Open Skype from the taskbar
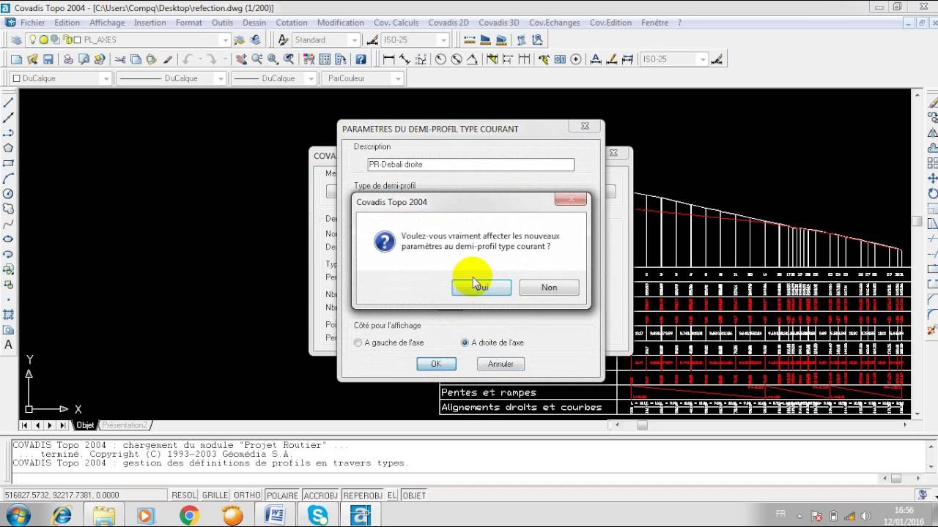The image size is (938, 527). (319, 516)
